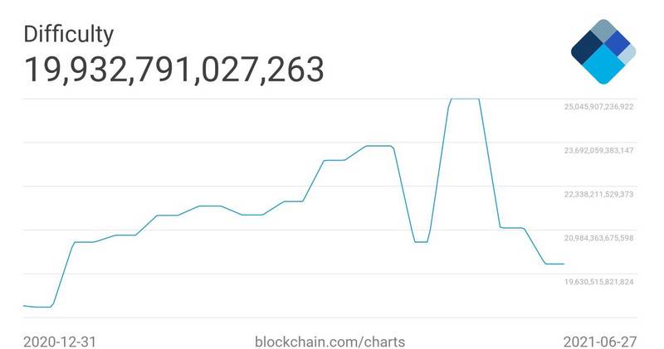Click the pale blue corner of the logo
Screen dimensions: 664x349
coord(629,53)
